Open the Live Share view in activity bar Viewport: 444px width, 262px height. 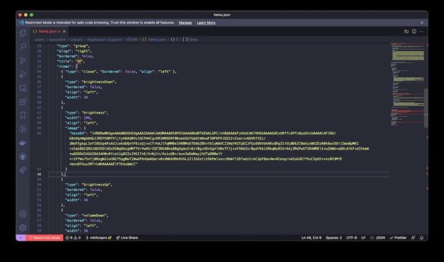pos(23,170)
